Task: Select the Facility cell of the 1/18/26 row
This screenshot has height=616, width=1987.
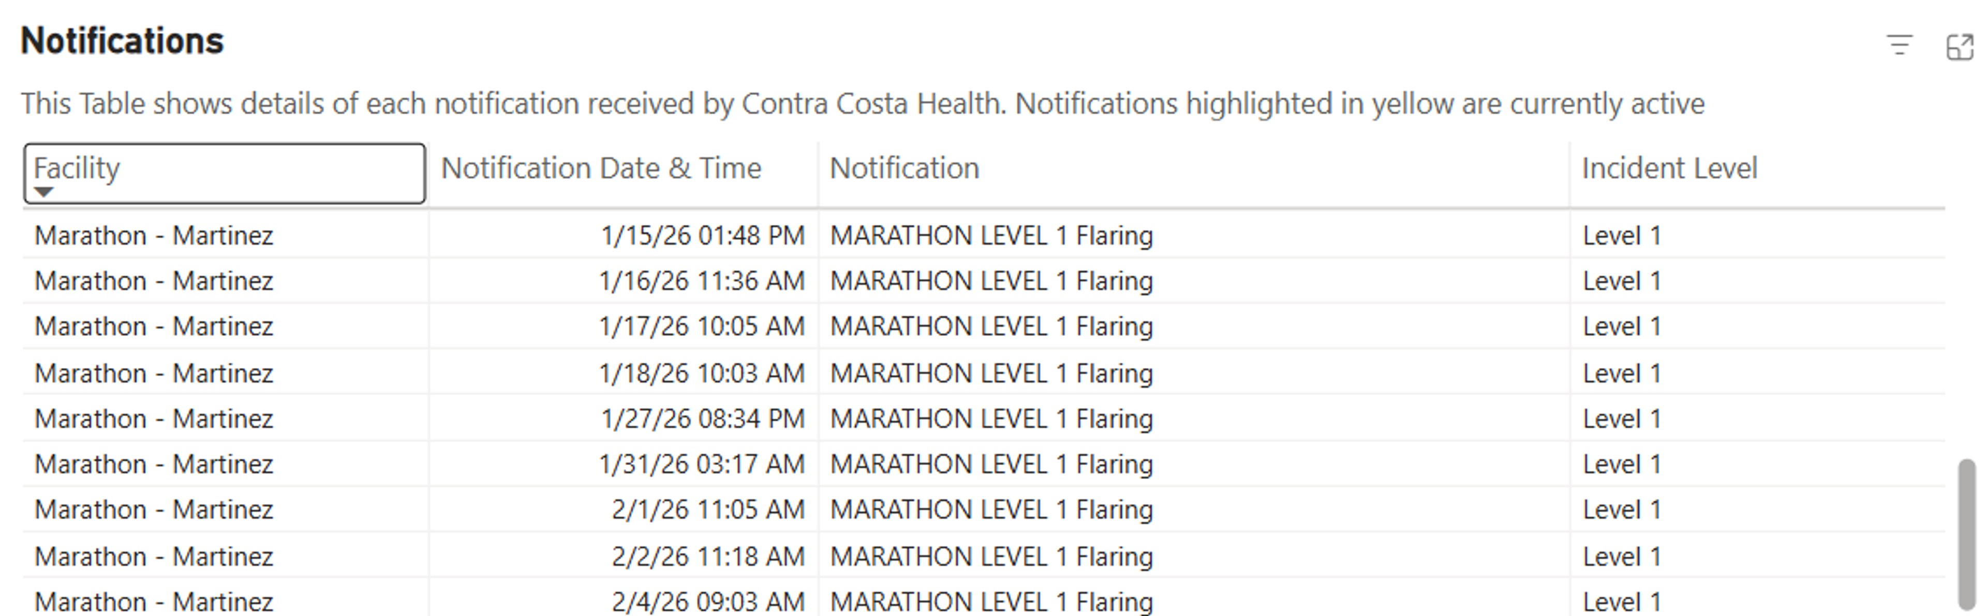Action: point(154,374)
